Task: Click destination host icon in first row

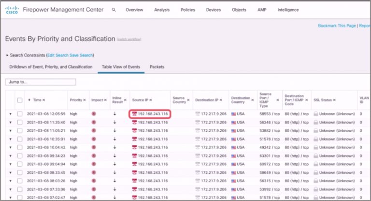Action: pyautogui.click(x=197, y=114)
